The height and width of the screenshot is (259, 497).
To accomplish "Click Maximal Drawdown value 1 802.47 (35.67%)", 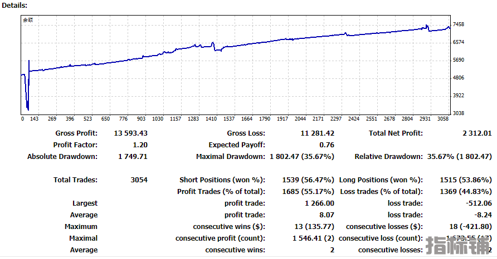I will coord(302,157).
